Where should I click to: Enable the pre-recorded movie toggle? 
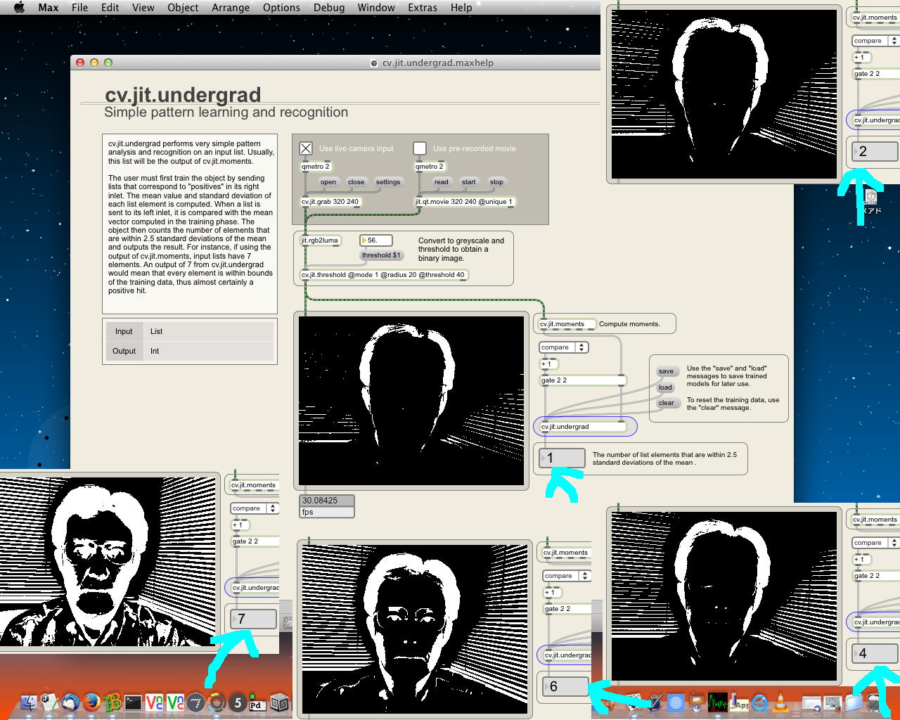(420, 148)
